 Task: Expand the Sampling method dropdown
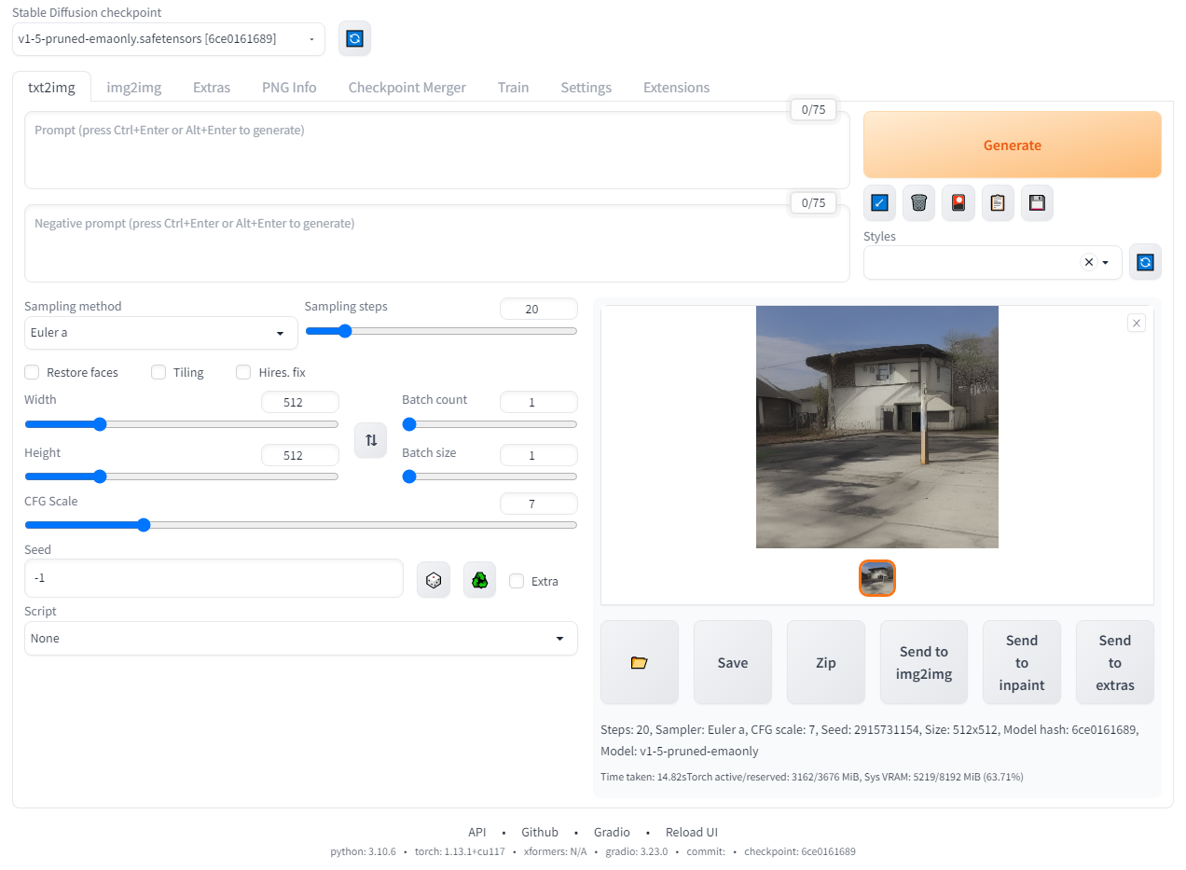pyautogui.click(x=160, y=333)
